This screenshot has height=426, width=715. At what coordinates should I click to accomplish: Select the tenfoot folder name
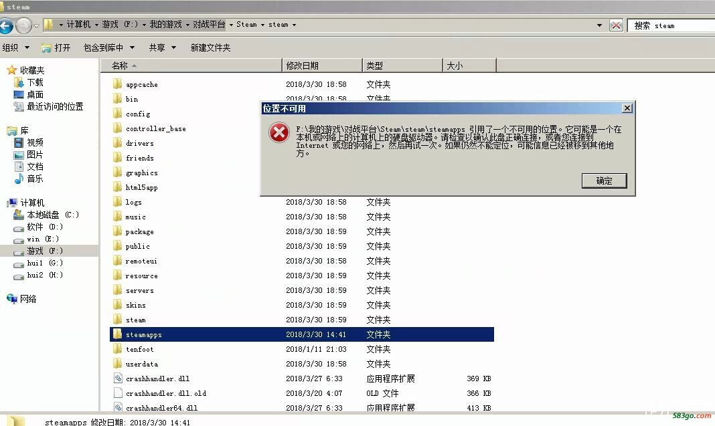tap(139, 350)
